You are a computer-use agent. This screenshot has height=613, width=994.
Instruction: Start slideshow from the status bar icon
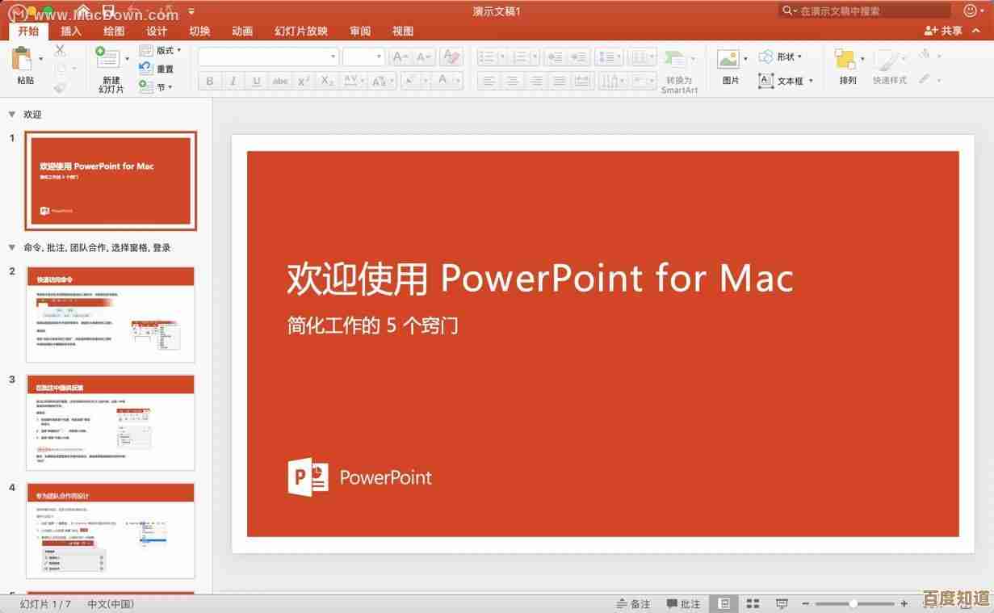click(782, 603)
